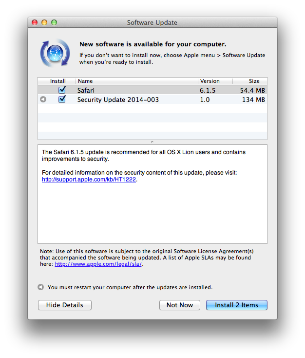
Task: Sort list by Version column header
Action: [215, 81]
